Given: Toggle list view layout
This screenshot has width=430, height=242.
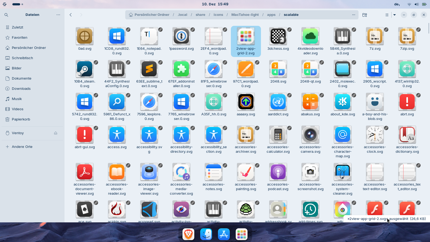Looking at the screenshot, I should point(387,15).
